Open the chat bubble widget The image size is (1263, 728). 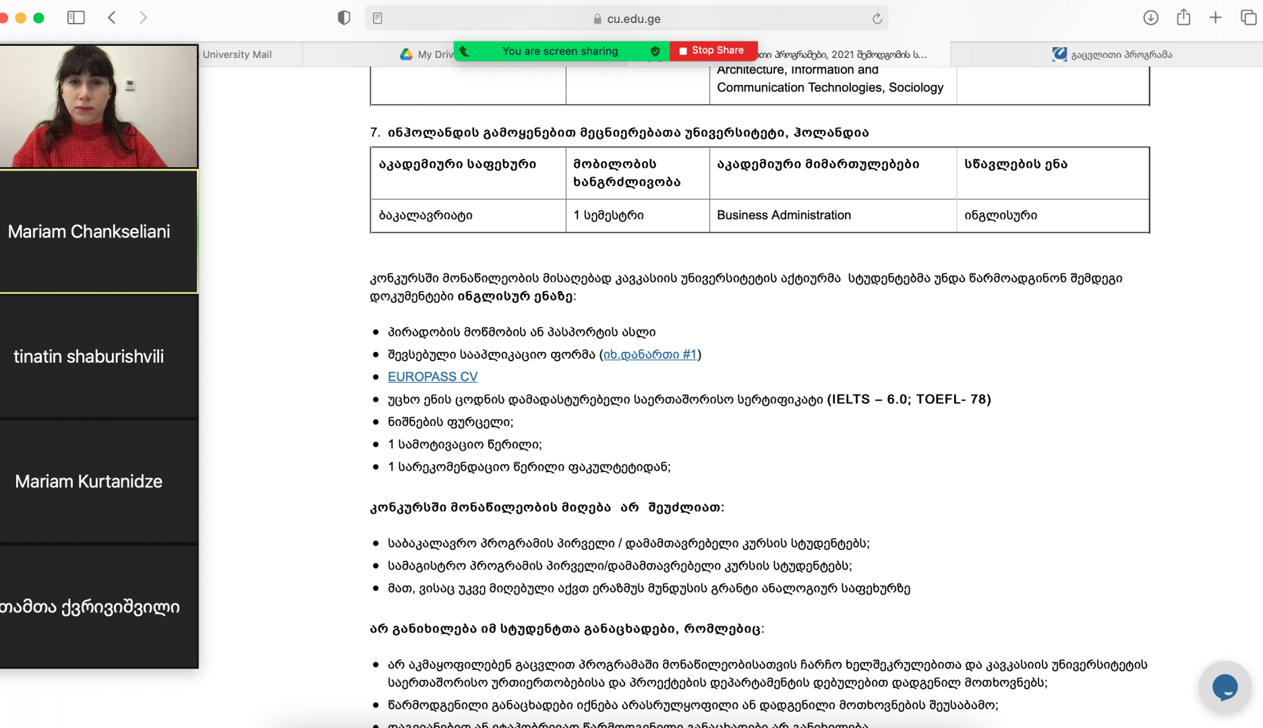pos(1225,687)
